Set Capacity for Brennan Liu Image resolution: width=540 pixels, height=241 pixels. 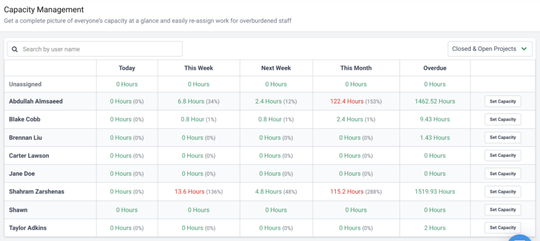tap(502, 137)
